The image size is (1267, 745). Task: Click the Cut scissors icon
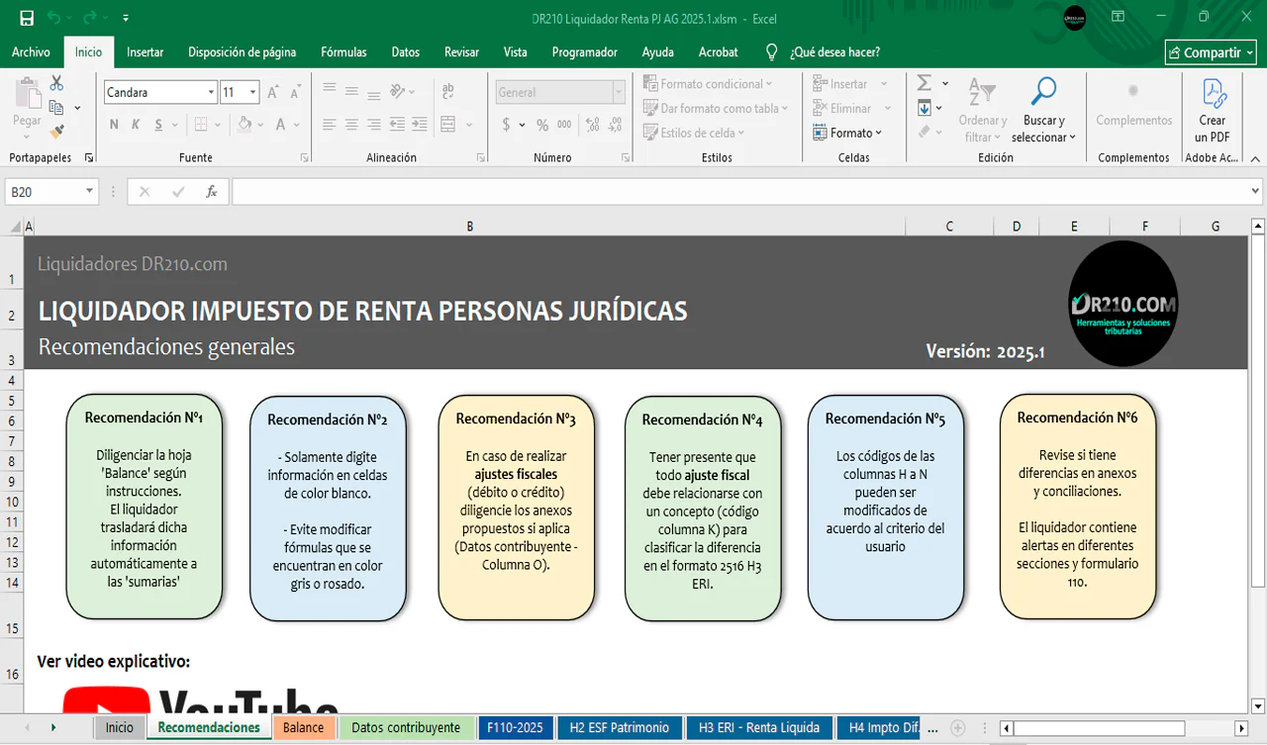pyautogui.click(x=56, y=83)
